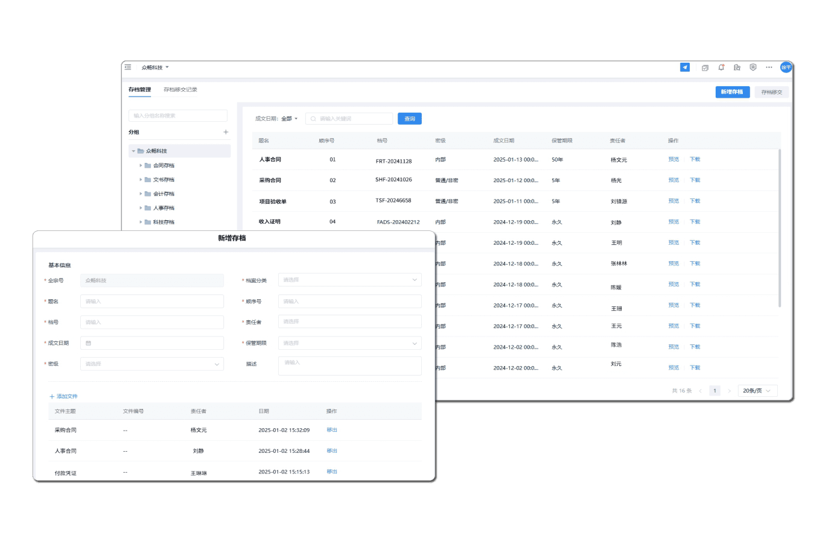Open the three-dot more menu

[x=769, y=68]
